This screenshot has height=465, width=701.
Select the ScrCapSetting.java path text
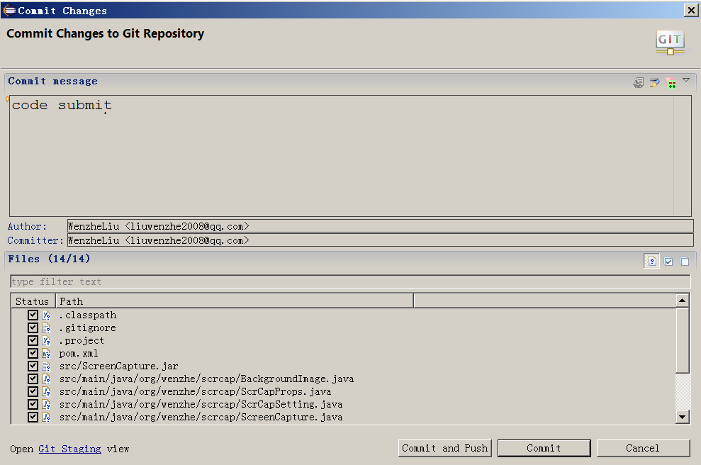point(201,404)
